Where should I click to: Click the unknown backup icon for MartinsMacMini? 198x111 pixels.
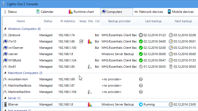[x=141, y=92]
